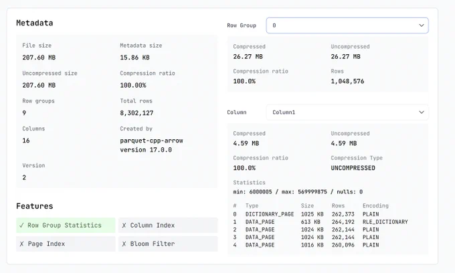
Task: Click the X icon beside Page Index
Action: click(x=21, y=244)
